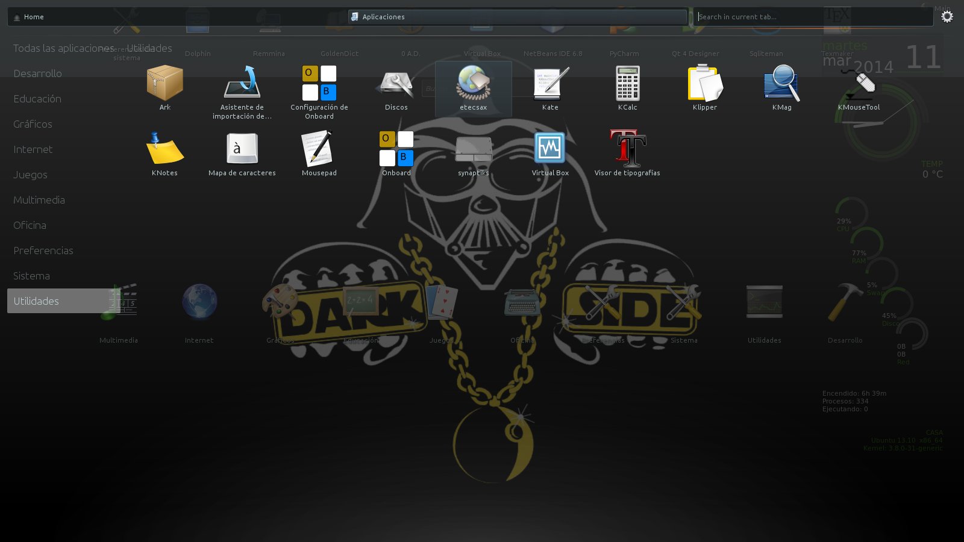Image resolution: width=964 pixels, height=542 pixels.
Task: Click the settings gear icon
Action: [947, 17]
